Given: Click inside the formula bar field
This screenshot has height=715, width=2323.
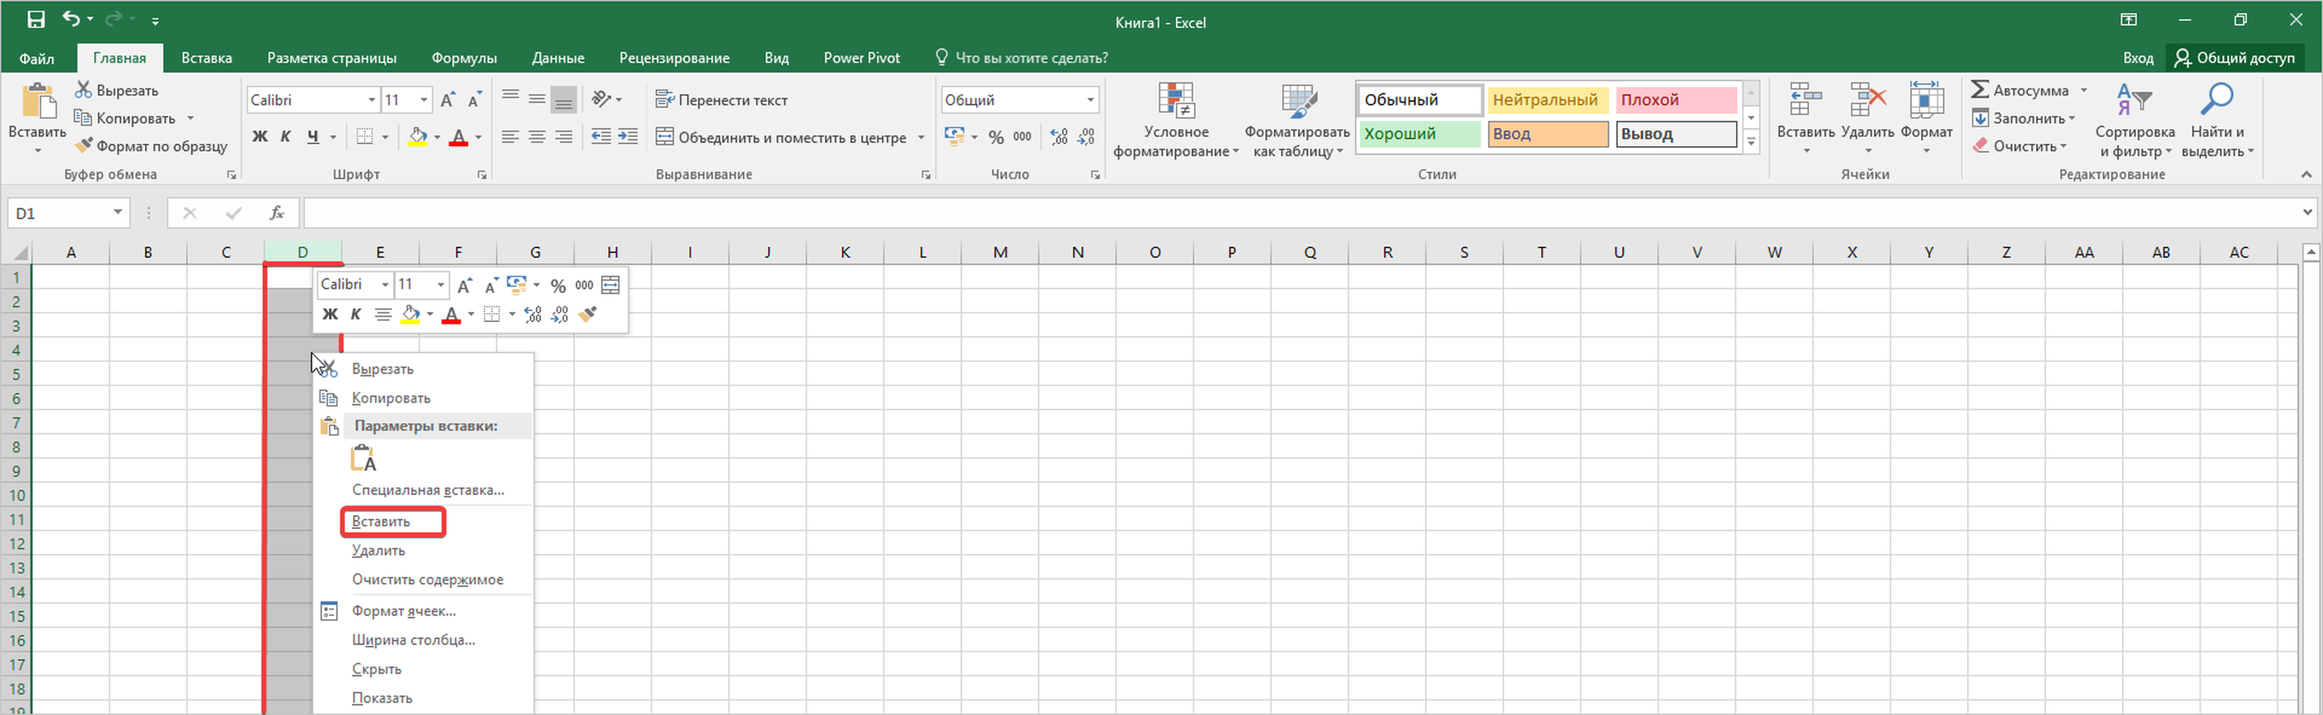Looking at the screenshot, I should coord(1262,213).
